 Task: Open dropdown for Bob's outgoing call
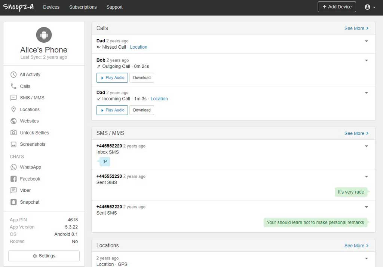click(366, 60)
